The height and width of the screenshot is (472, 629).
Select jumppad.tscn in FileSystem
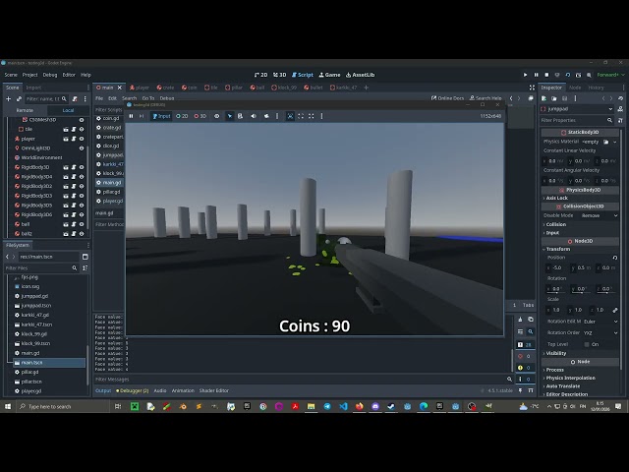pos(36,306)
